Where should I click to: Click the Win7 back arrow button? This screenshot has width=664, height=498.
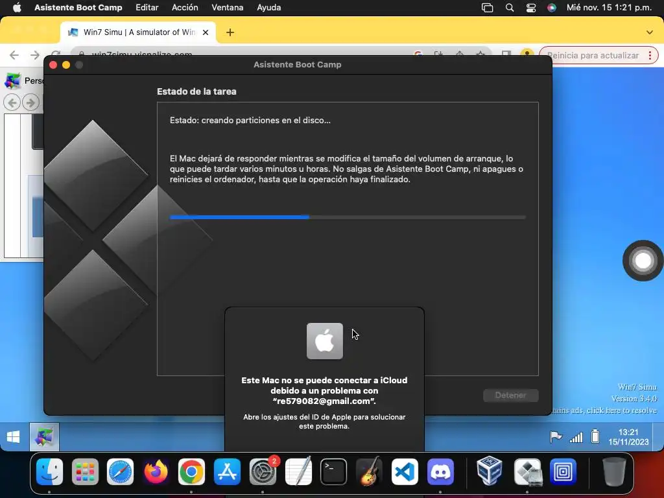tap(12, 102)
